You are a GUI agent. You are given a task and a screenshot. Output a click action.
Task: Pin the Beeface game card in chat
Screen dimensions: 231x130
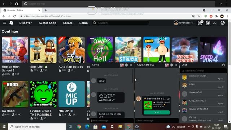click(169, 99)
